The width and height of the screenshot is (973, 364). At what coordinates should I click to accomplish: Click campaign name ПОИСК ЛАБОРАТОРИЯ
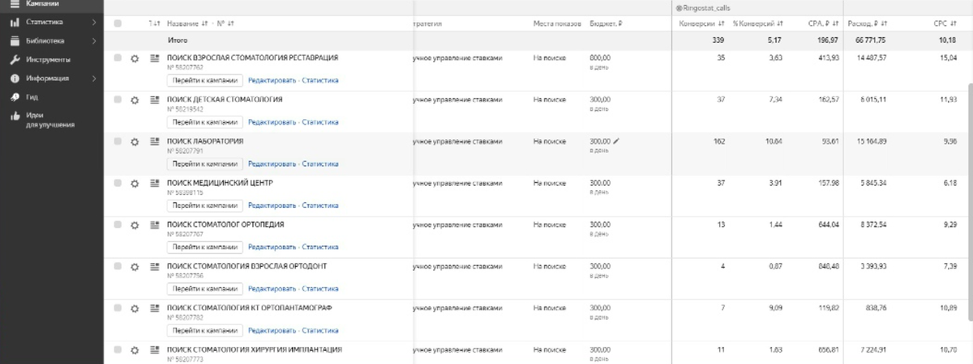click(x=205, y=141)
